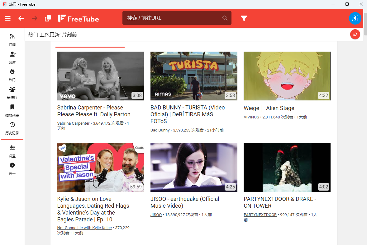This screenshot has height=245, width=367.
Task: Open 频道 channels in the sidebar
Action: pos(12,58)
